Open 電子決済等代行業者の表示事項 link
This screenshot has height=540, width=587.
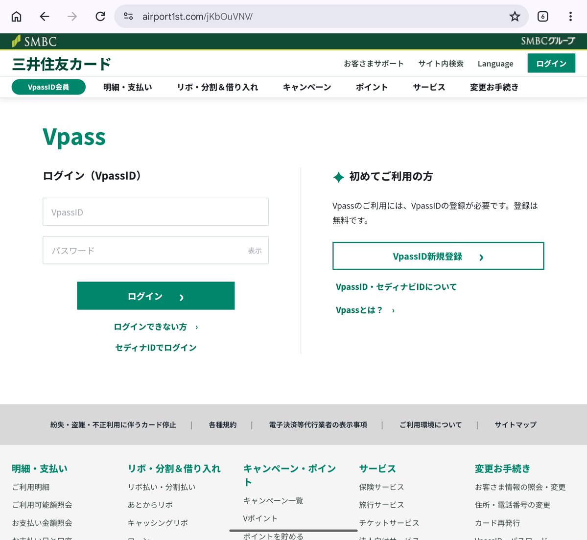(318, 424)
